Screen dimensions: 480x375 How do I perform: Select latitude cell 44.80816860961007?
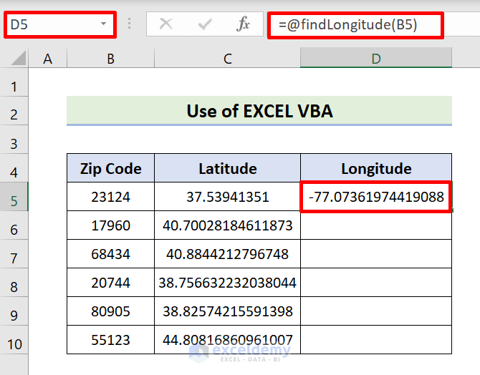(227, 340)
